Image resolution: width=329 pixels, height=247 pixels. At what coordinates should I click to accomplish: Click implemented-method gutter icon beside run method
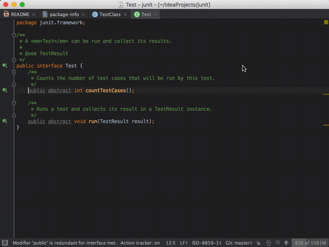click(5, 121)
